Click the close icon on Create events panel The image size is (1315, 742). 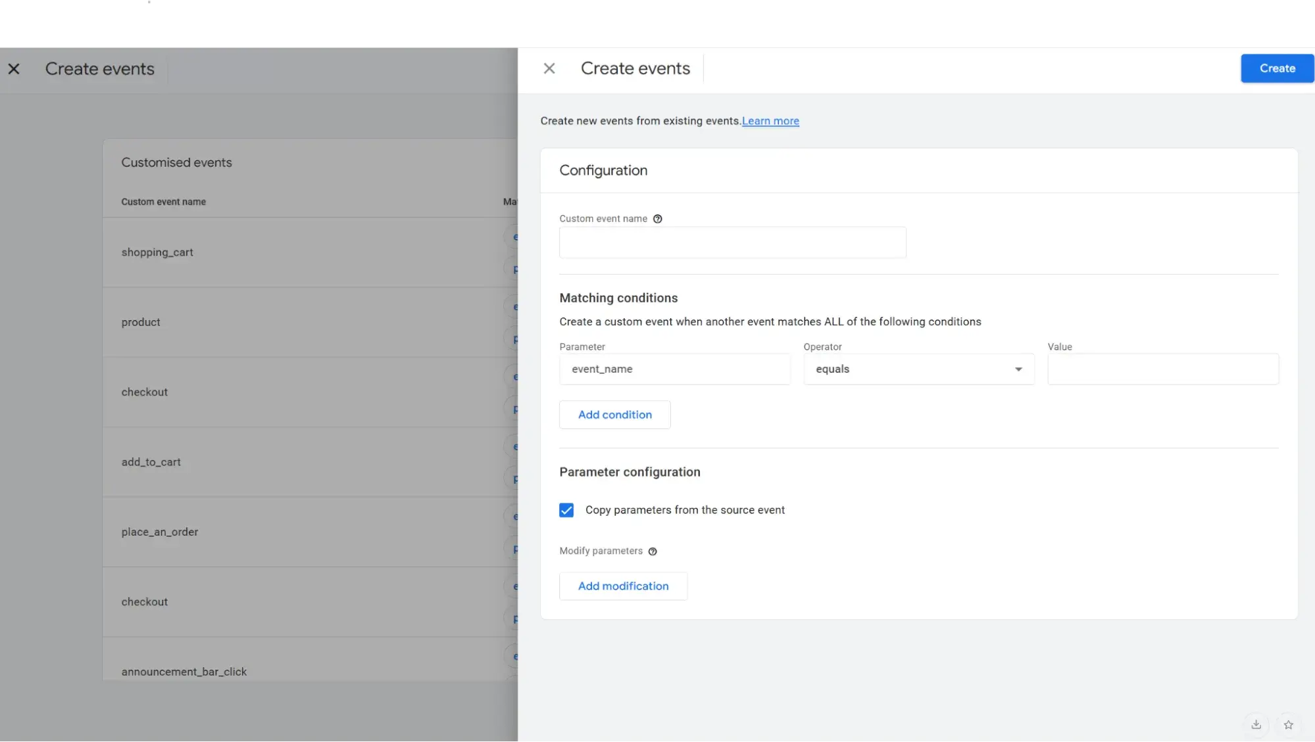click(549, 68)
